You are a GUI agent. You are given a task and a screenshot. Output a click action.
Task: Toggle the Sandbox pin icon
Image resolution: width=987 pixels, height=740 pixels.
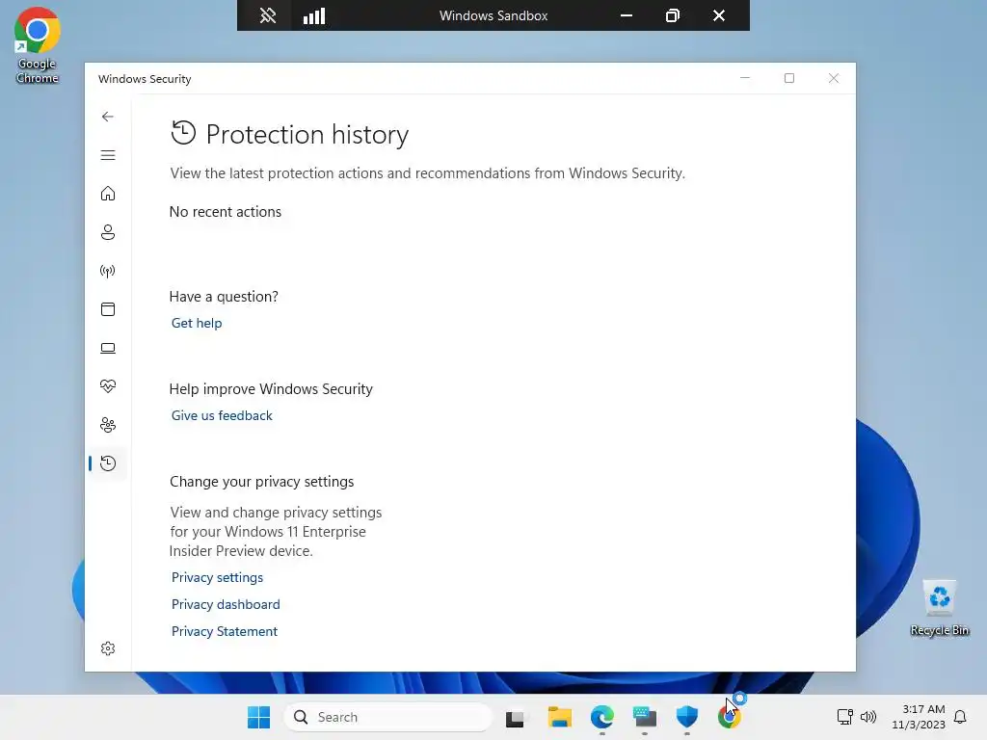tap(268, 15)
